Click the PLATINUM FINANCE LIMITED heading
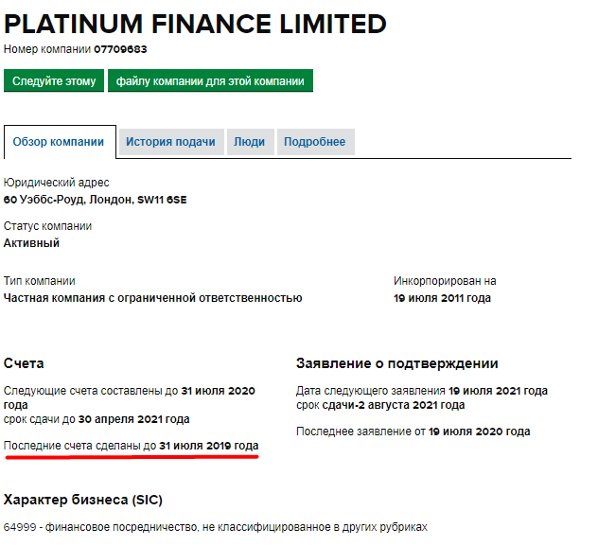Image resolution: width=598 pixels, height=546 pixels. [x=195, y=24]
